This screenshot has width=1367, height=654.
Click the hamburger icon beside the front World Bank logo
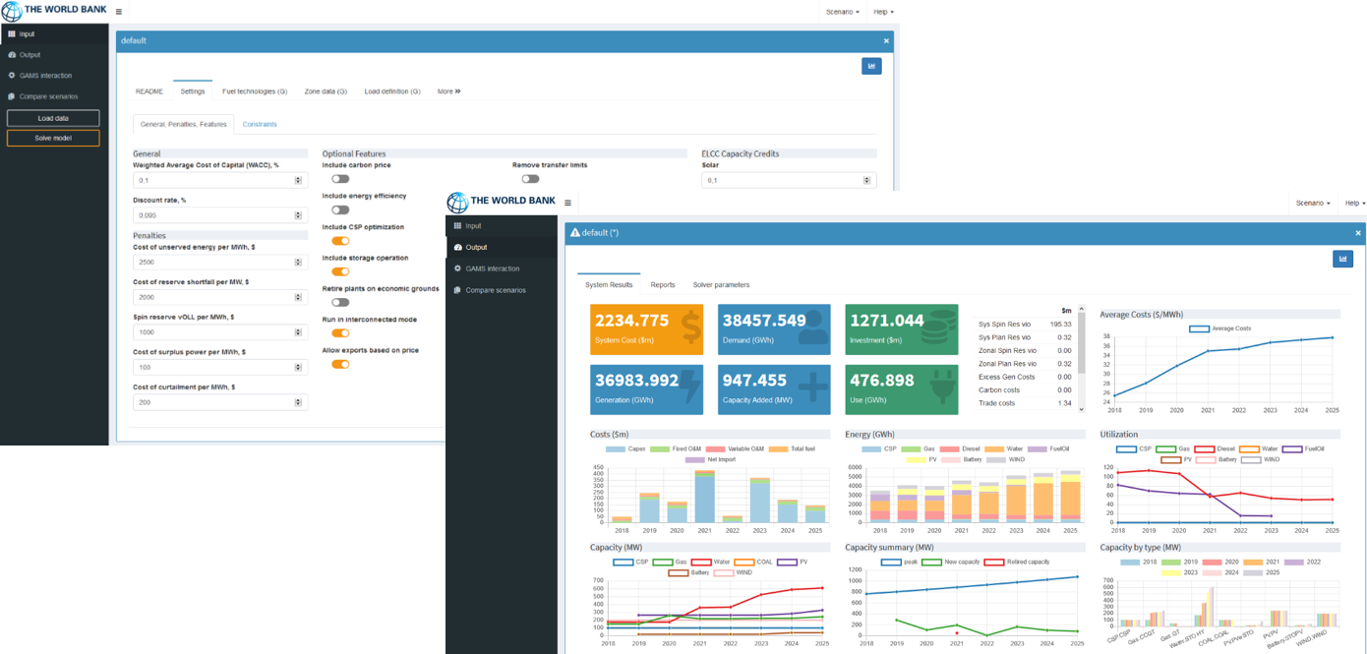pyautogui.click(x=568, y=203)
